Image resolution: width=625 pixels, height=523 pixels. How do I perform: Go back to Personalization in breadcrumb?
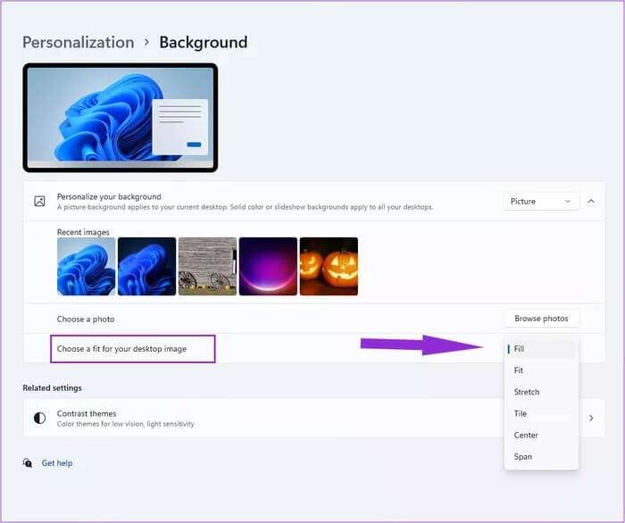[x=79, y=42]
